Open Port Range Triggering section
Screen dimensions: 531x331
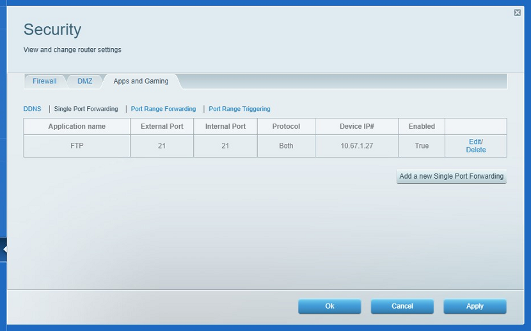[239, 109]
